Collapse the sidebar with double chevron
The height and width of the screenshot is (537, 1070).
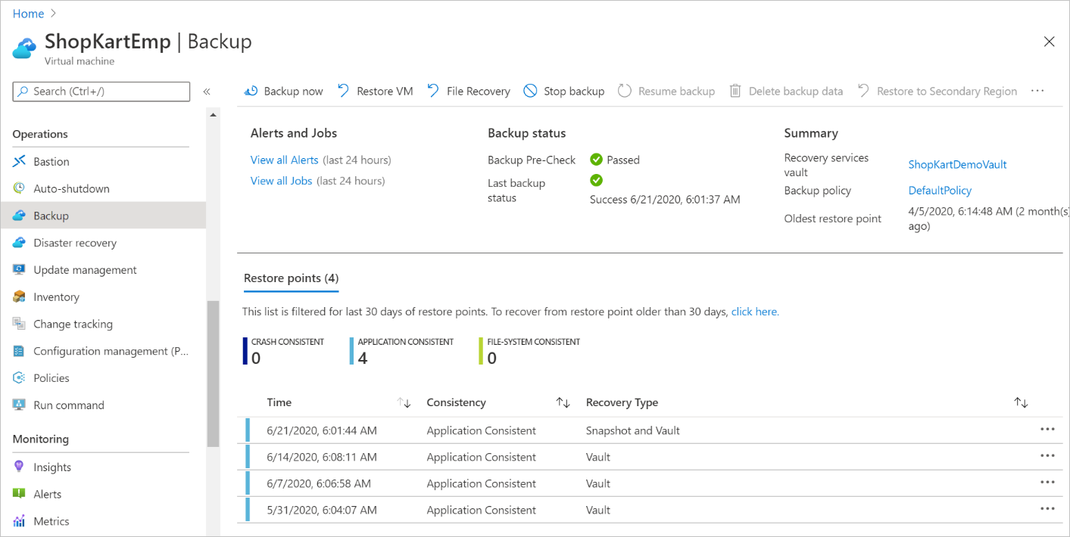tap(207, 92)
